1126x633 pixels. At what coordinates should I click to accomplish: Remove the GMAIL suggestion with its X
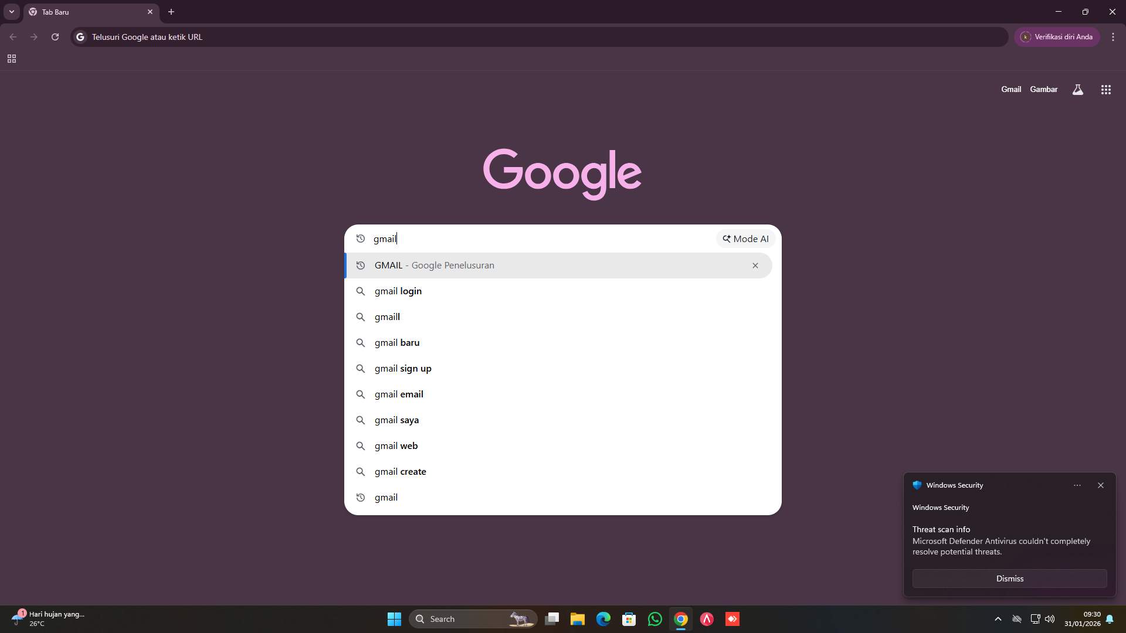pyautogui.click(x=755, y=265)
